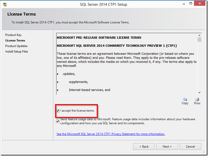Minimize the Setup window

coord(184,4)
